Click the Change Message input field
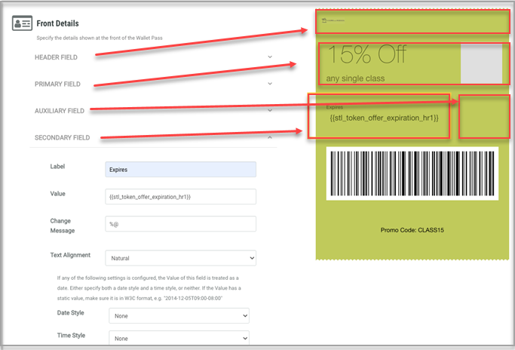The height and width of the screenshot is (350, 515). tap(180, 224)
